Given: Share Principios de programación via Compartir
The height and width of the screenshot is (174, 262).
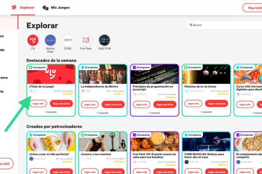Looking at the screenshot, I should 155,113.
